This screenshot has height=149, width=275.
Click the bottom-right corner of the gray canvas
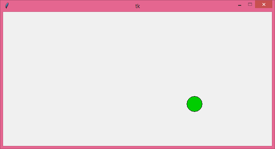pos(271,145)
